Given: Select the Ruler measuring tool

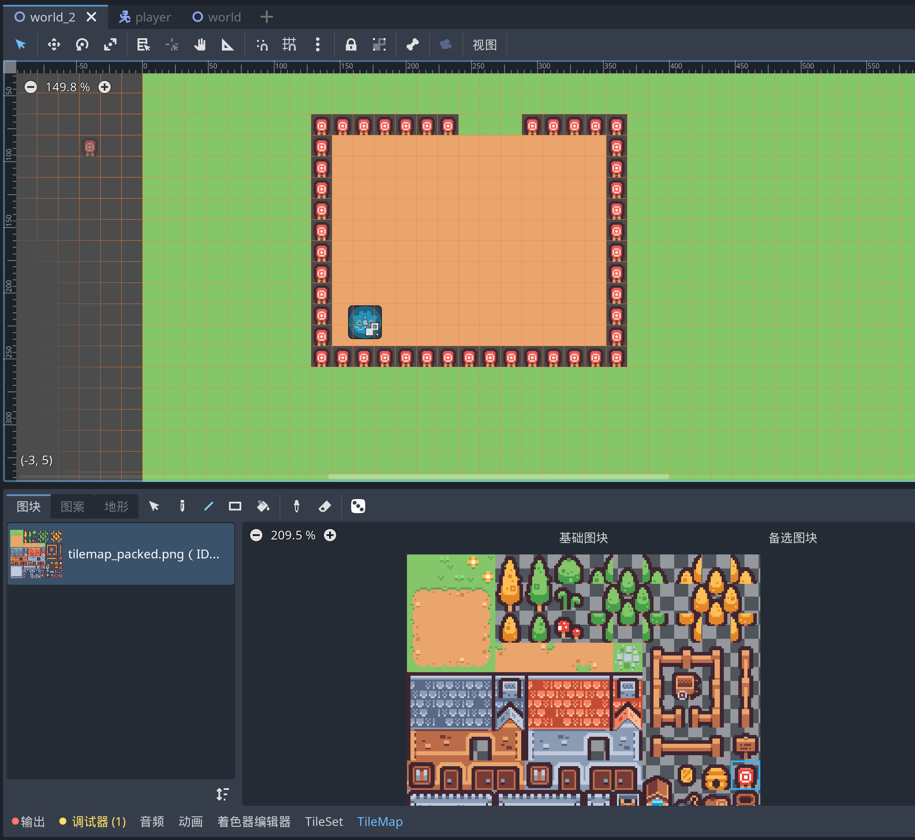Looking at the screenshot, I should pos(227,44).
